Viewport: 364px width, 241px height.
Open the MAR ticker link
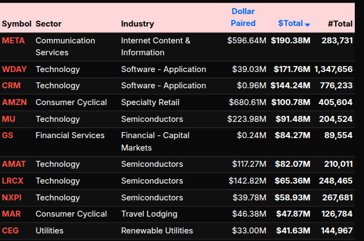(11, 214)
